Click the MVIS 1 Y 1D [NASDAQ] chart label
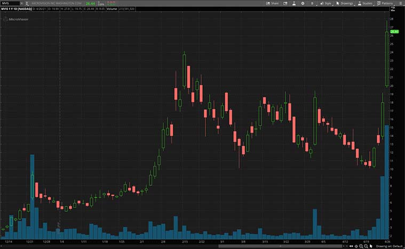The width and height of the screenshot is (405, 249). [x=16, y=9]
